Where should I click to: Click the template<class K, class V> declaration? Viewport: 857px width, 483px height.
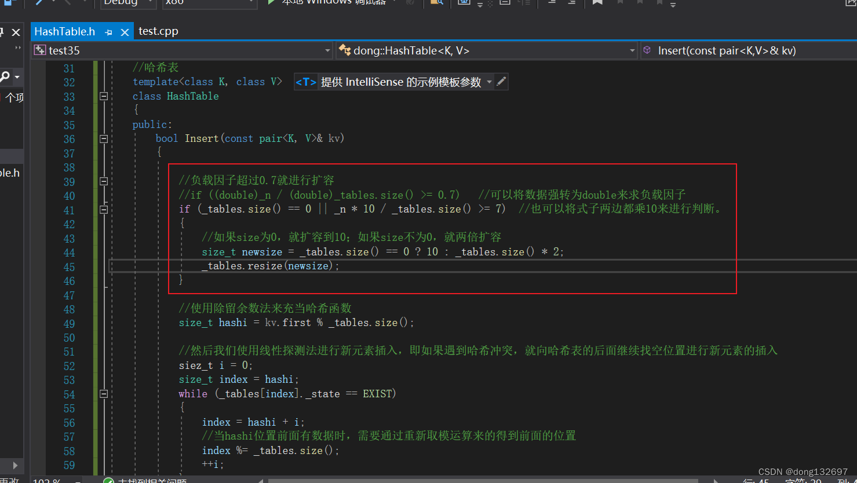pyautogui.click(x=207, y=82)
